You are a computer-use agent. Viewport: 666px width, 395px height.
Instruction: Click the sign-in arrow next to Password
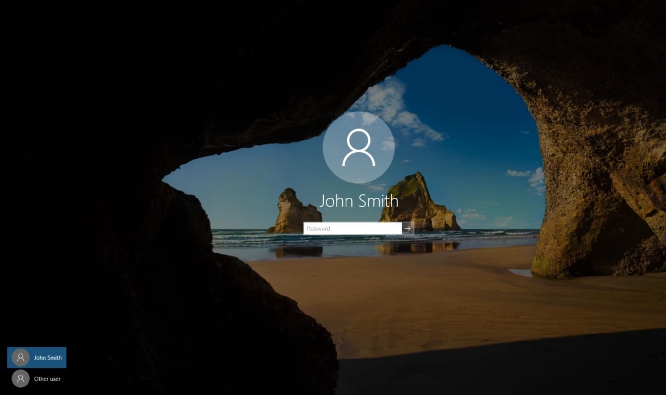click(408, 228)
